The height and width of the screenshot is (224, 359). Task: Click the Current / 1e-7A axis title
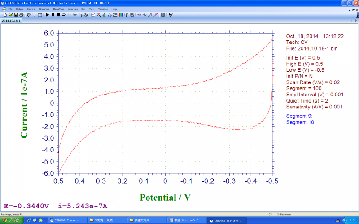click(x=24, y=105)
